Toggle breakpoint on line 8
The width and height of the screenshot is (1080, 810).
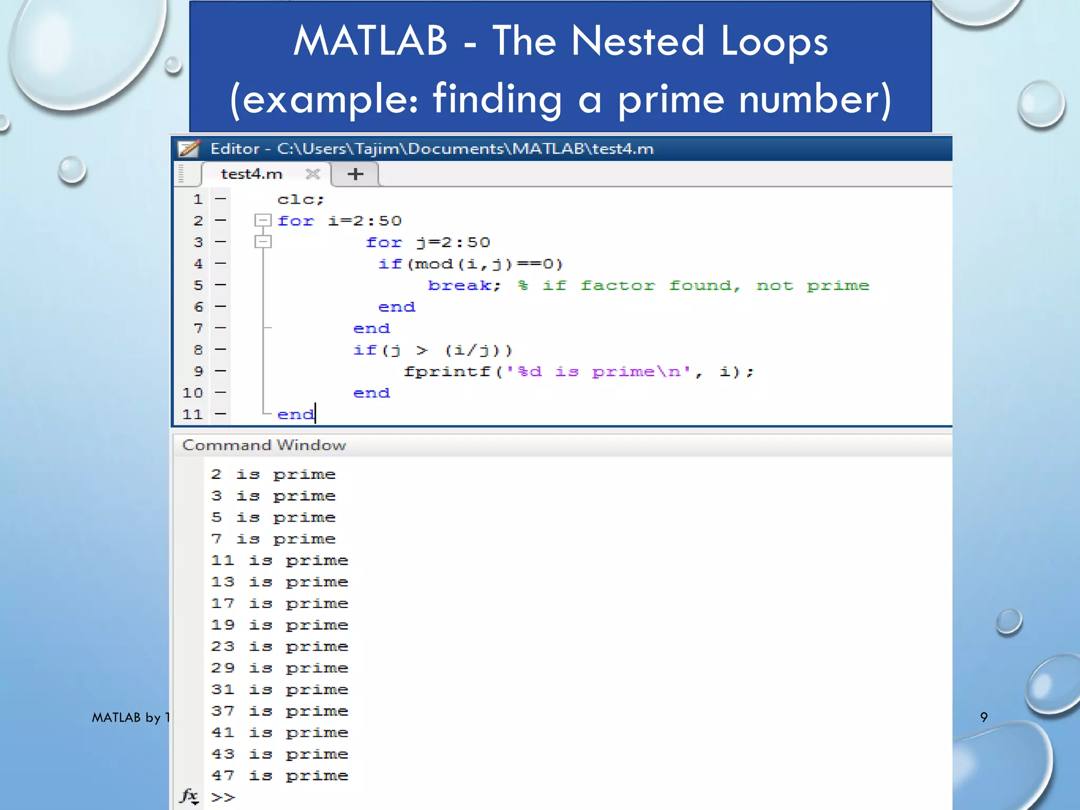(x=220, y=349)
